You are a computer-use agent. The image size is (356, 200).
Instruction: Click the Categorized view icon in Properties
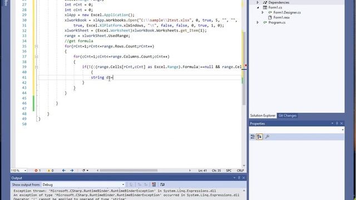click(x=253, y=137)
